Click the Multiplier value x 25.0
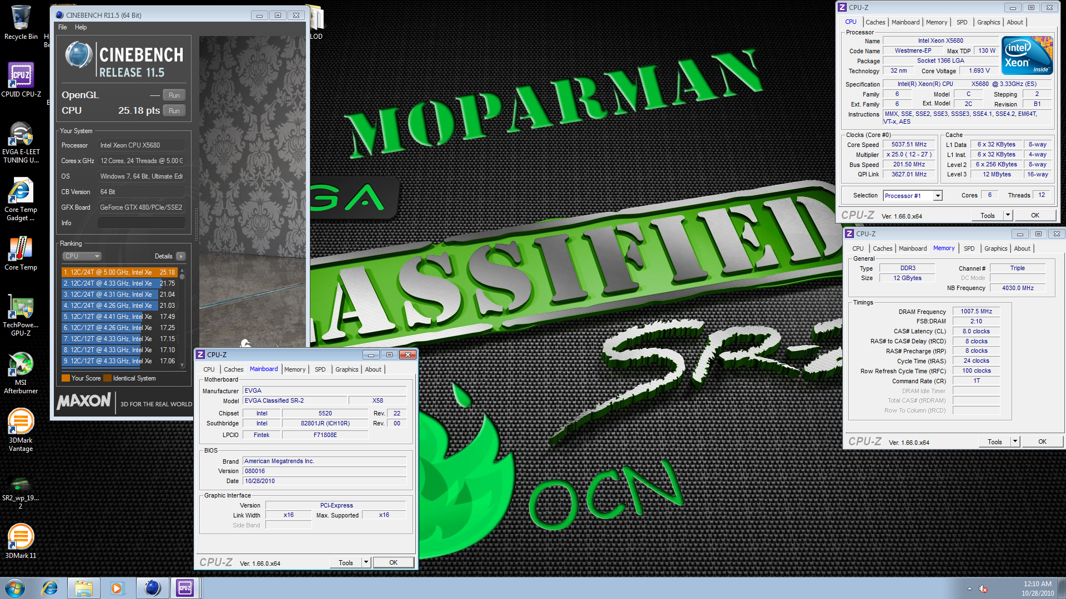 tap(909, 155)
